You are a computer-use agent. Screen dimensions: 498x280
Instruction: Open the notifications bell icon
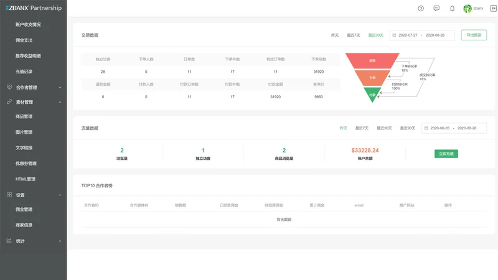(x=452, y=9)
